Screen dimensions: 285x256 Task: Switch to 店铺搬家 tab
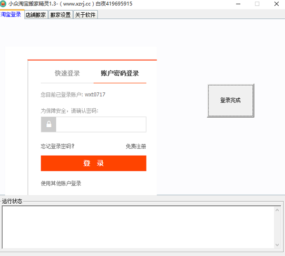[36, 15]
